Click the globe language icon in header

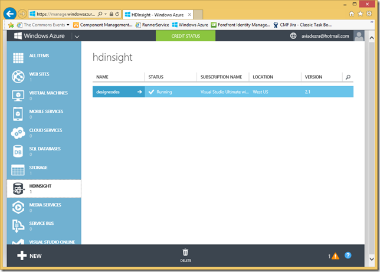[x=293, y=36]
